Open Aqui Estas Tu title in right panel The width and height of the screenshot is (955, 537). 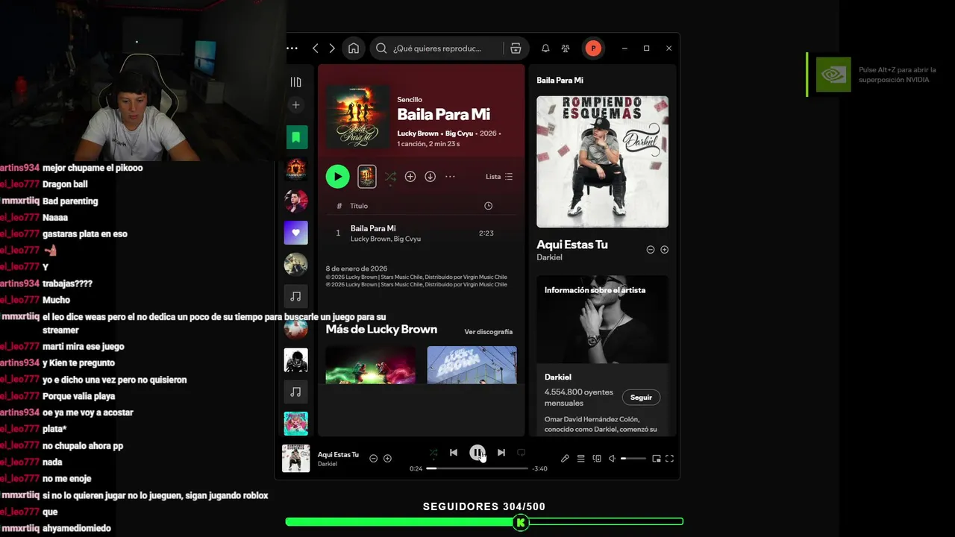[572, 245]
